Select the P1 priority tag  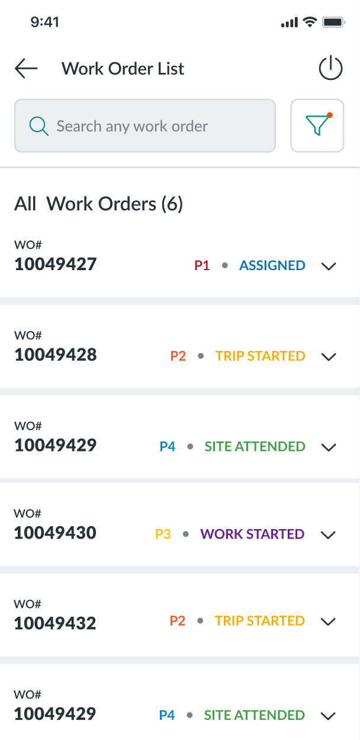(202, 265)
